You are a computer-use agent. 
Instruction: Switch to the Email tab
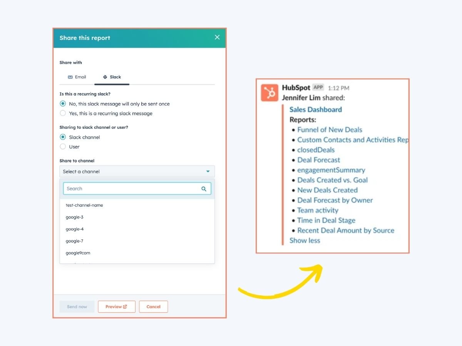click(77, 77)
